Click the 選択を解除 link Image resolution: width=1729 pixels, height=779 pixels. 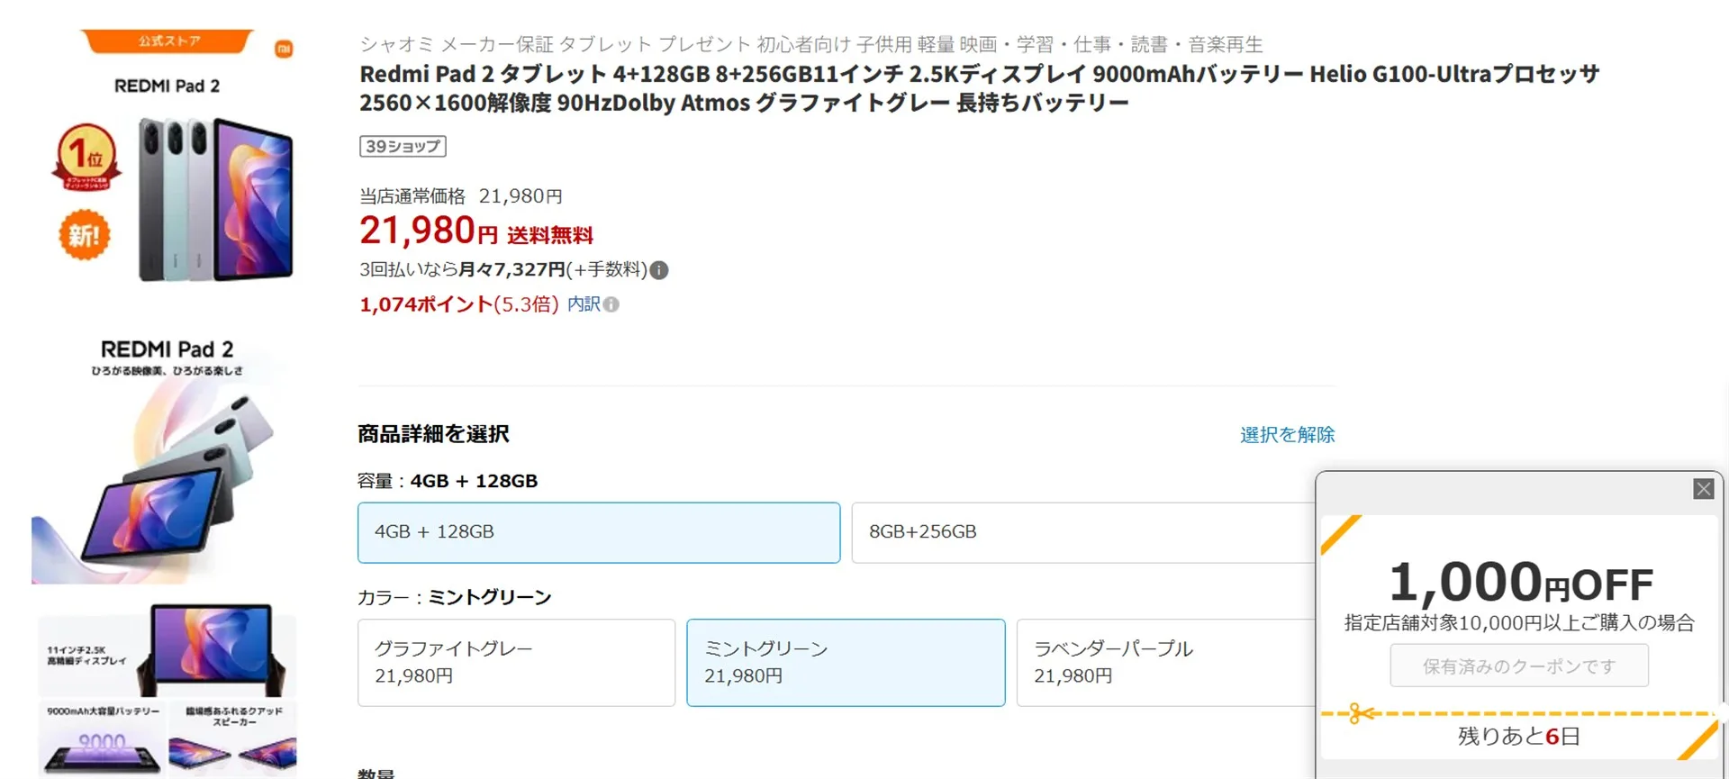1287,435
